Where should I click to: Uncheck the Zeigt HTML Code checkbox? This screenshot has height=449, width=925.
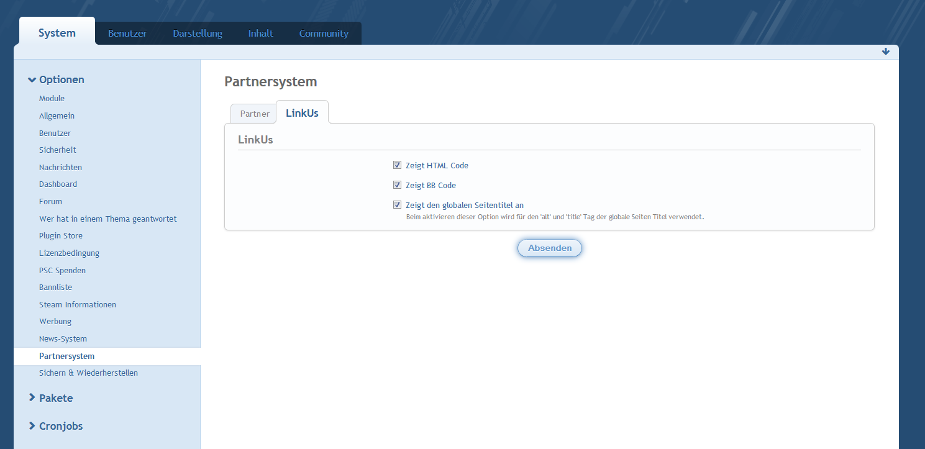pyautogui.click(x=397, y=165)
